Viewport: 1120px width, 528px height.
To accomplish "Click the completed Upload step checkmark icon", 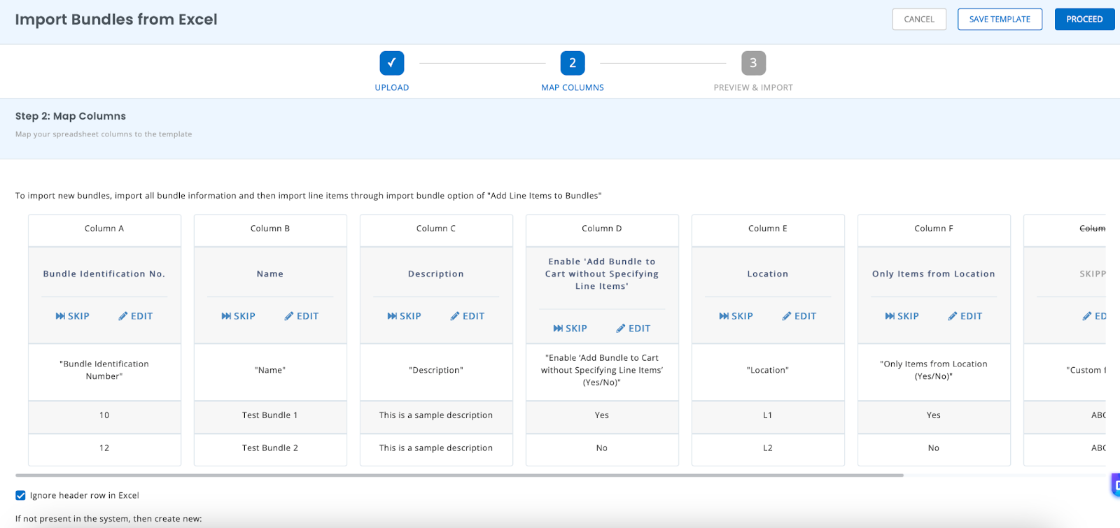I will tap(392, 63).
